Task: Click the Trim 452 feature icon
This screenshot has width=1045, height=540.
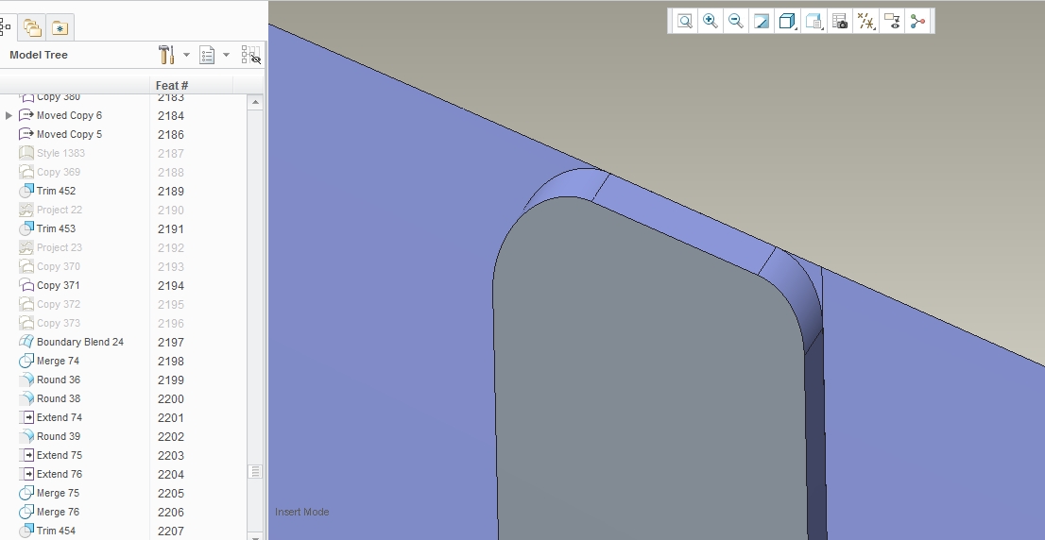Action: point(26,191)
